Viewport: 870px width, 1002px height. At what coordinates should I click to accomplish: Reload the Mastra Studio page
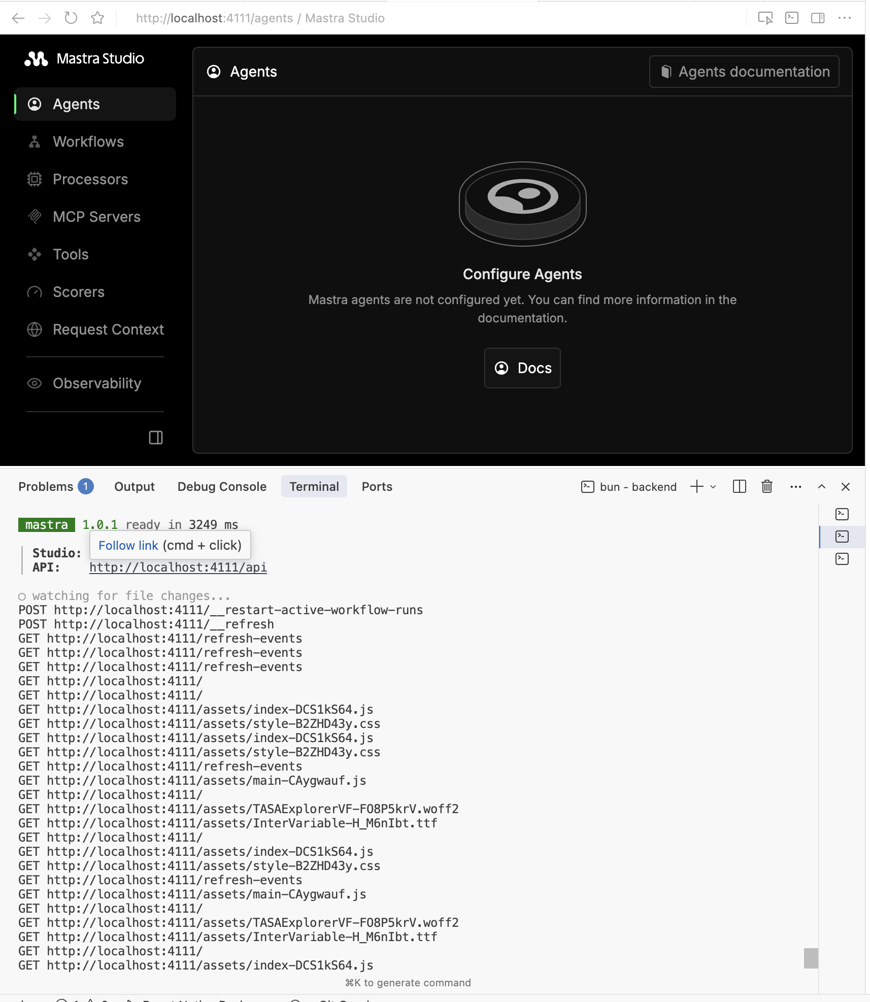click(71, 18)
